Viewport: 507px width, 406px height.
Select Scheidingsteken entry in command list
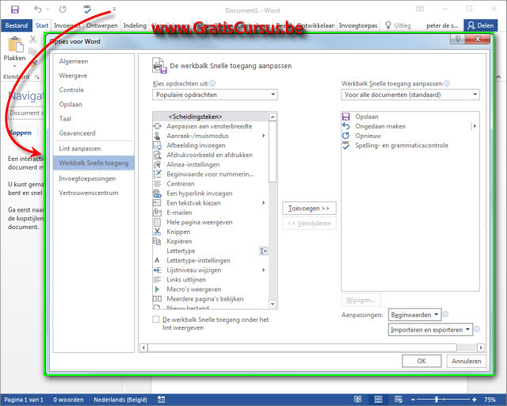(210, 117)
